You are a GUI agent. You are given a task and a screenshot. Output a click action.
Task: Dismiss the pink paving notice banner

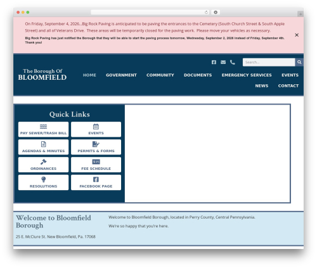pos(297,35)
